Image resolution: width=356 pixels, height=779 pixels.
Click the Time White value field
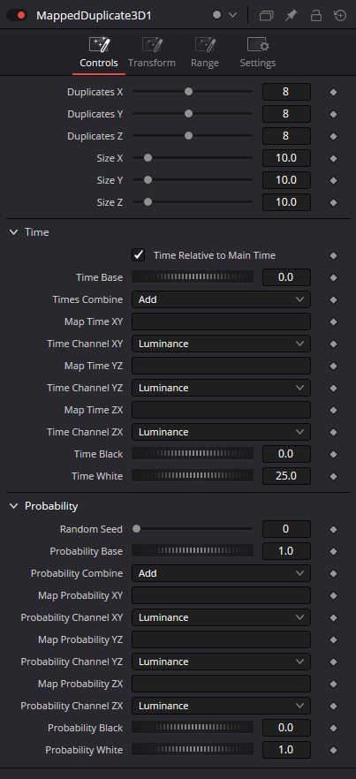(286, 476)
